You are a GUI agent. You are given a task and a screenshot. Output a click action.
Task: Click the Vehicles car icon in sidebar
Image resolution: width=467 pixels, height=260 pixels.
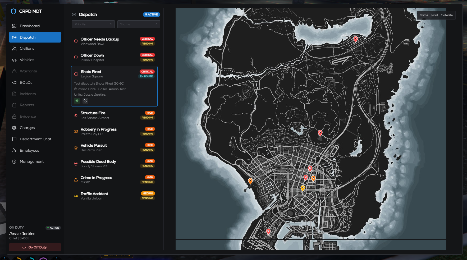pyautogui.click(x=14, y=60)
